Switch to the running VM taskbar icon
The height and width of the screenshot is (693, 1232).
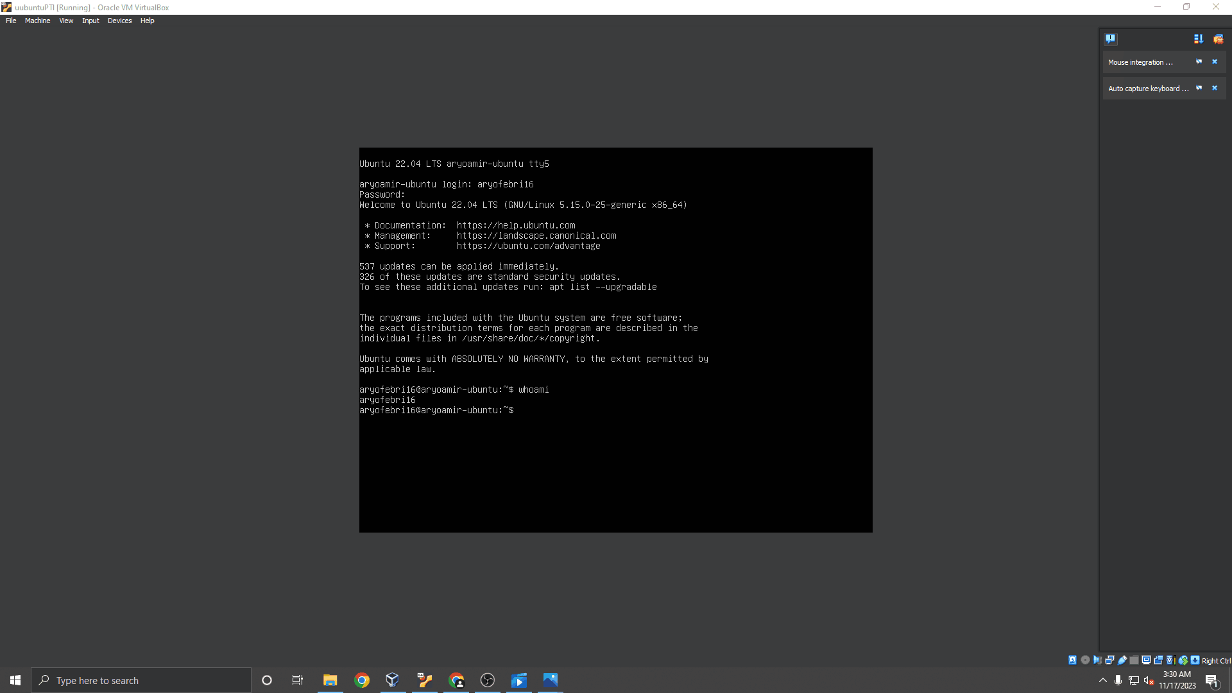tap(424, 680)
